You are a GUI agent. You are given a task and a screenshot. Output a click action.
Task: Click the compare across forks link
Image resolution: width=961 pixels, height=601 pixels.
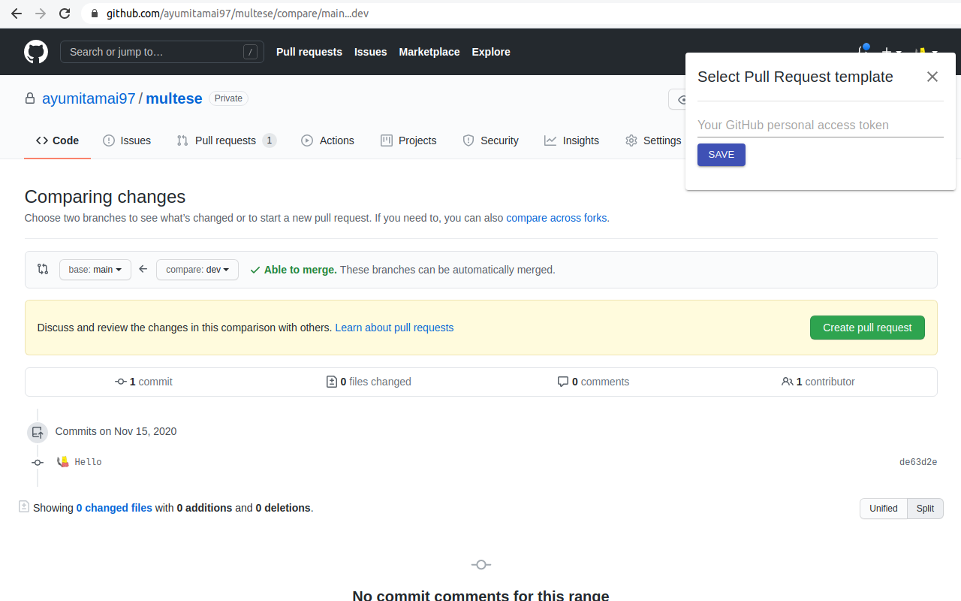[x=556, y=218]
